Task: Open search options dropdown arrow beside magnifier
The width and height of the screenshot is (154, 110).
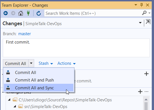Action: click(150, 13)
